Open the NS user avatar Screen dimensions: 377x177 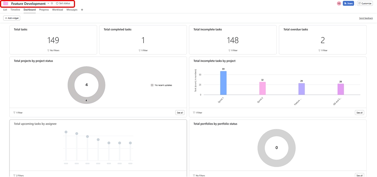click(339, 3)
